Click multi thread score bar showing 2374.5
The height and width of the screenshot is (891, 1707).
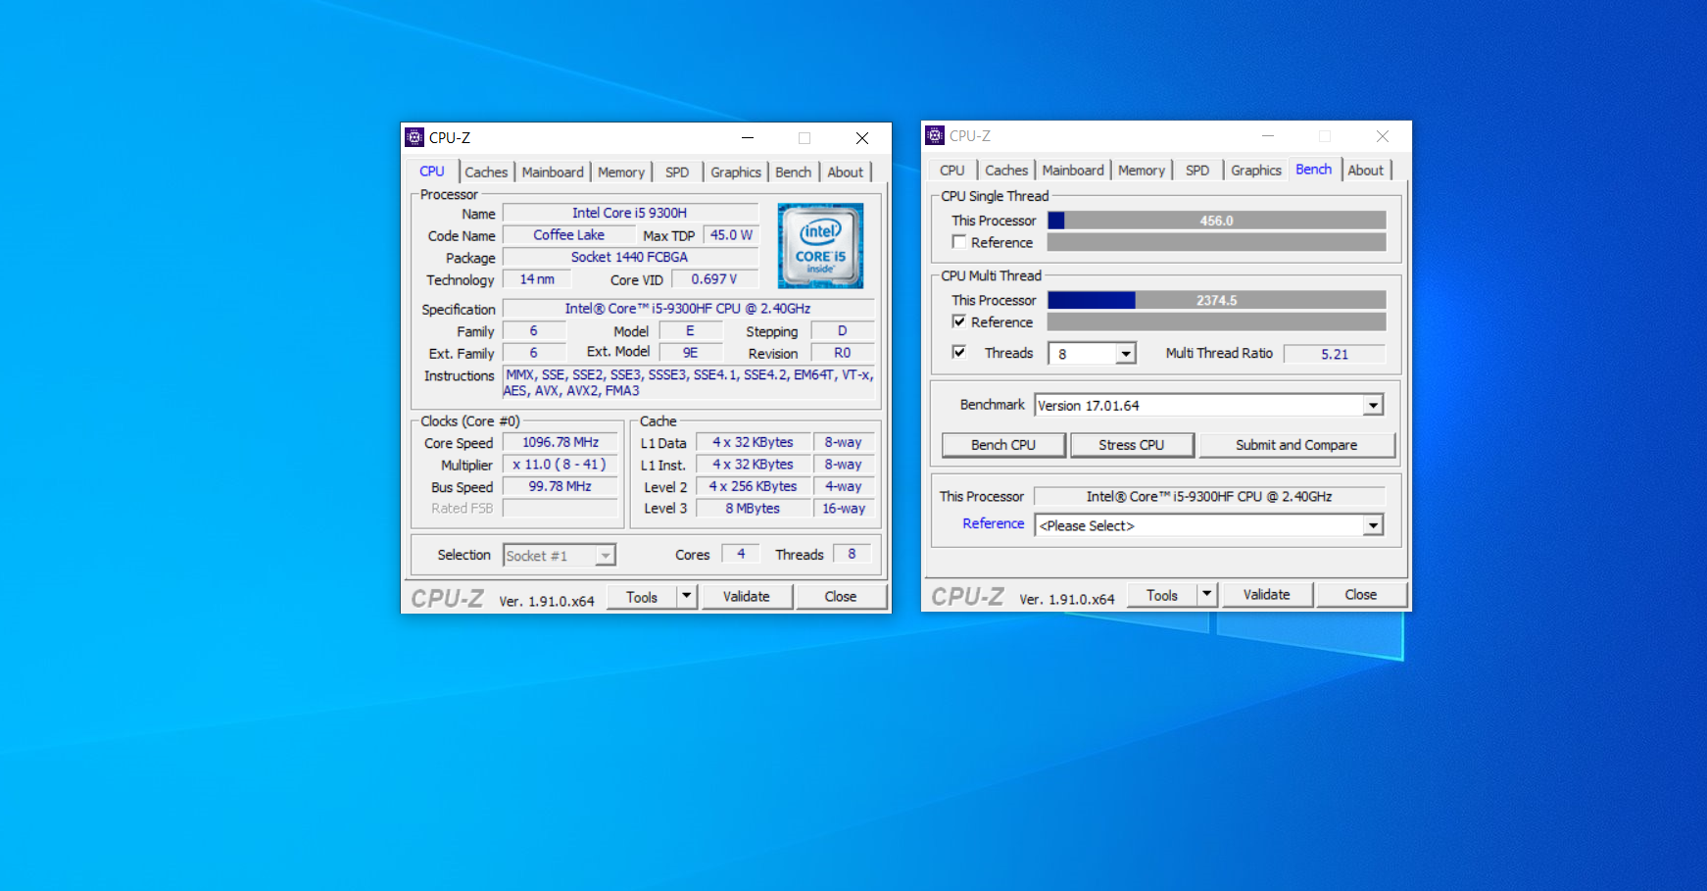1217,300
